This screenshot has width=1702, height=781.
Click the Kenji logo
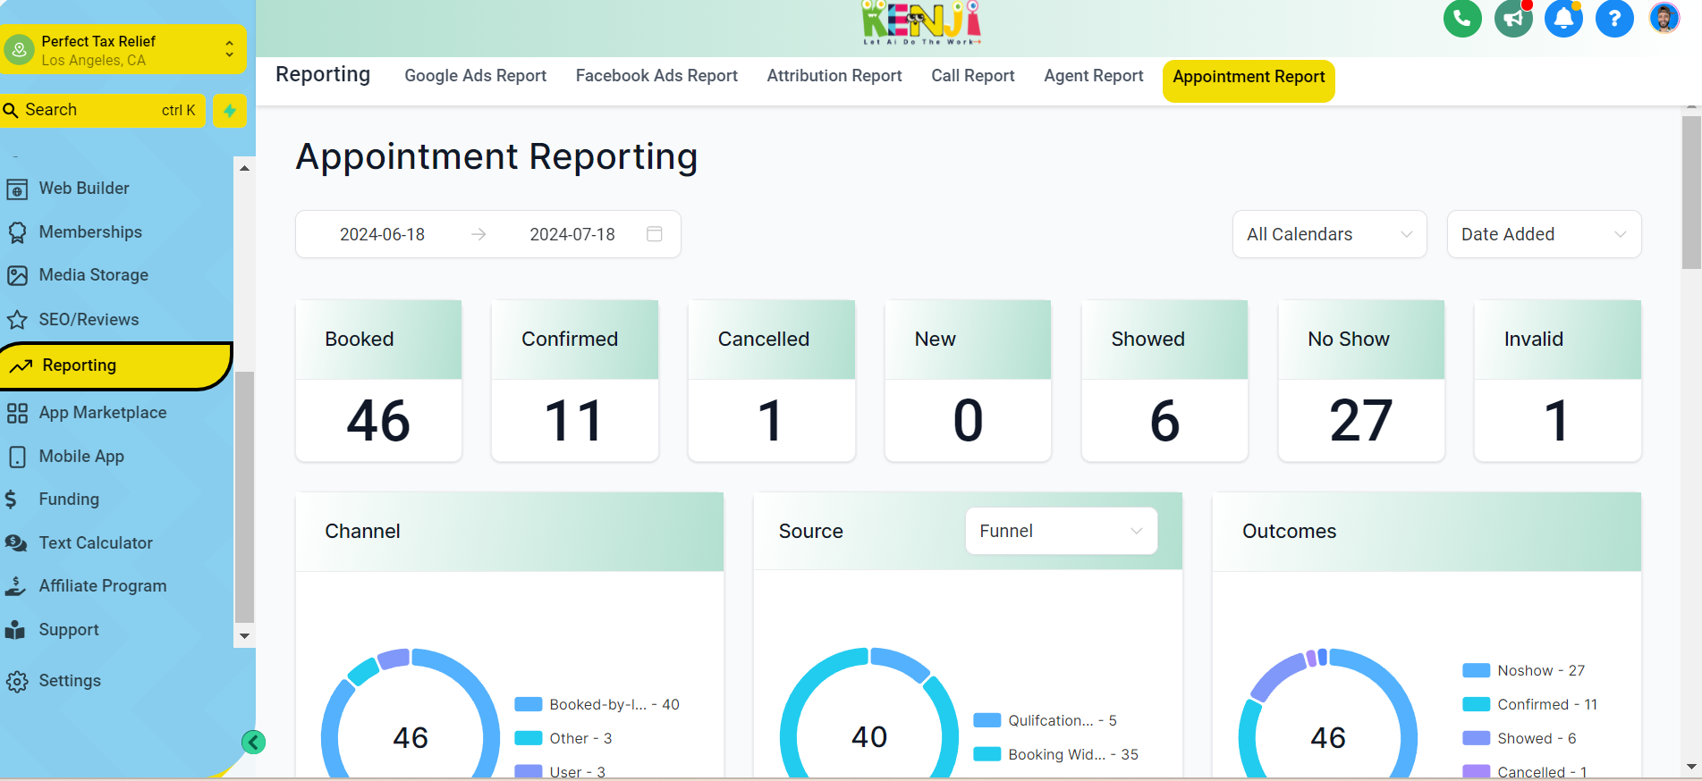click(x=920, y=22)
